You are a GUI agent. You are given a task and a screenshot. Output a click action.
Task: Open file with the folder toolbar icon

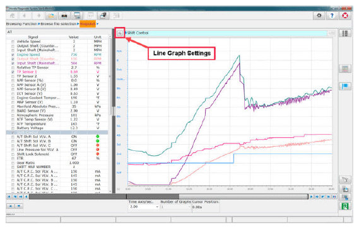click(x=51, y=16)
